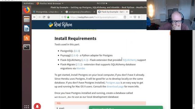The height and width of the screenshot is (109, 195).
Task: Open the Flask-SQLAlchemy 2.4.1 link
Action: [x=85, y=60]
